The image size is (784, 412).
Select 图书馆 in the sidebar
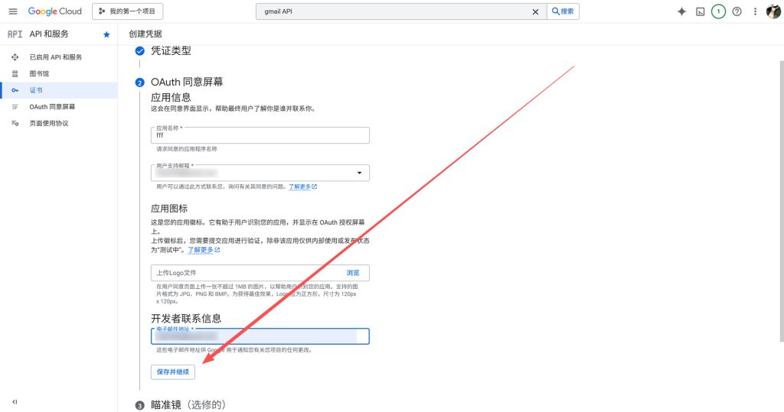click(x=39, y=74)
